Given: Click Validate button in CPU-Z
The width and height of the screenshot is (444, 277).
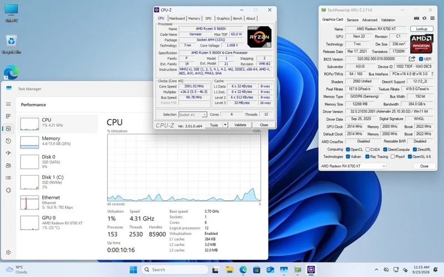Looking at the screenshot, I should pyautogui.click(x=240, y=125).
